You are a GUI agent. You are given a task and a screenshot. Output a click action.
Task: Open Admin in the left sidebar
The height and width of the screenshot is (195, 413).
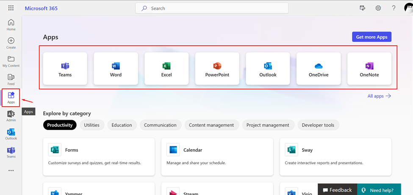click(11, 116)
